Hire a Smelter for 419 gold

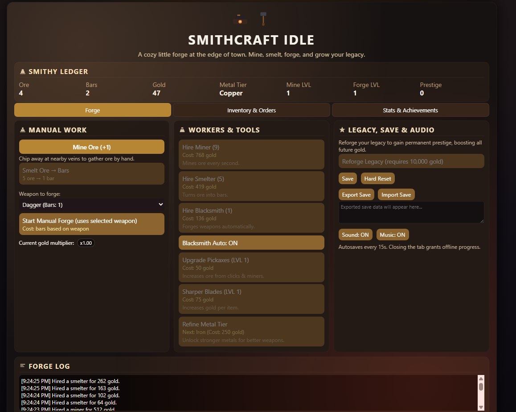point(251,186)
